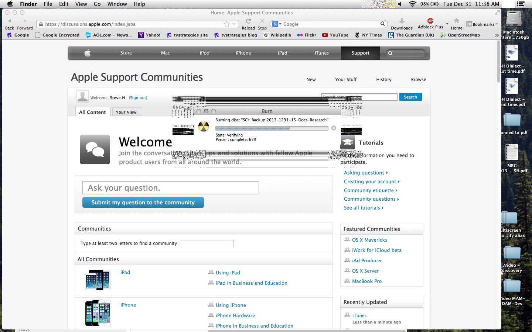The image size is (532, 332).
Task: Click the iPad product thumbnail
Action: pos(98,280)
